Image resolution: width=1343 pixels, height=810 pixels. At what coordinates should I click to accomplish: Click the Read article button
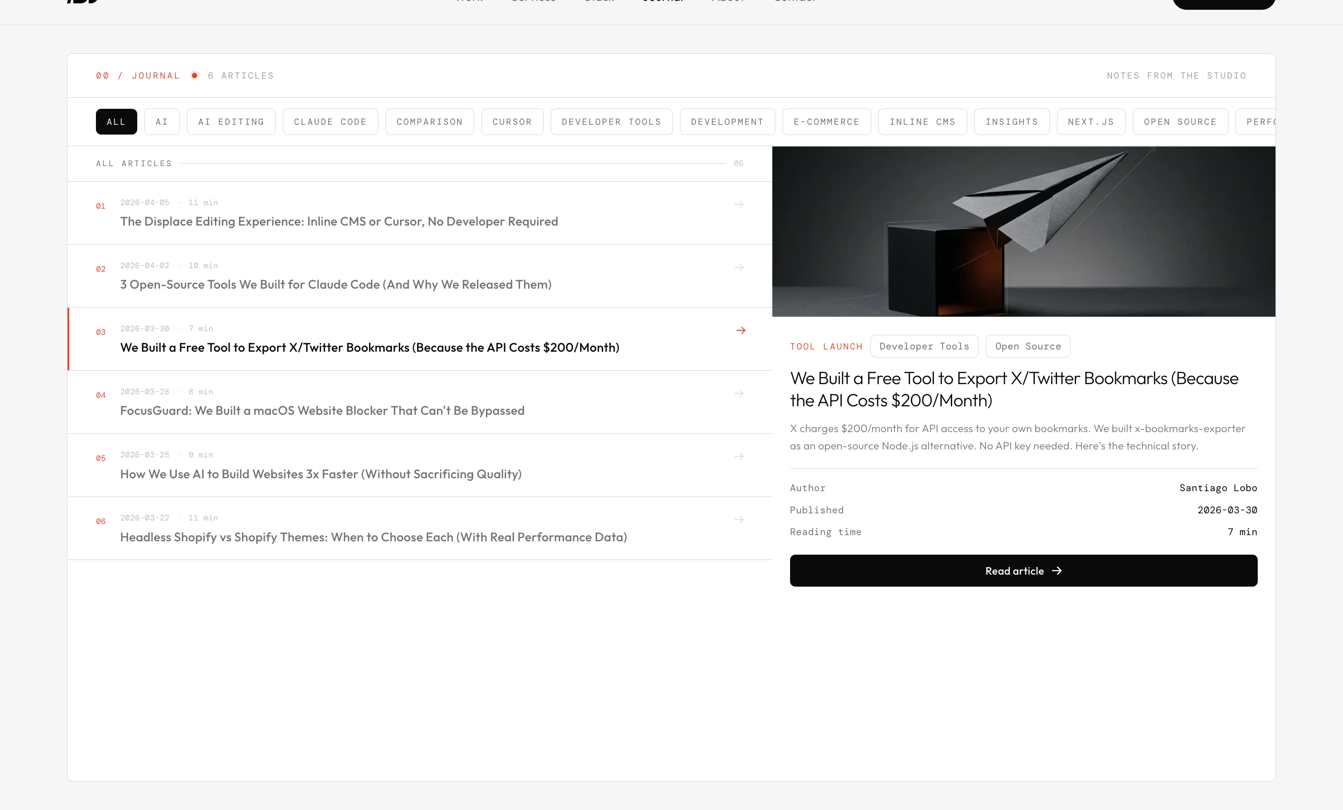(x=1023, y=571)
